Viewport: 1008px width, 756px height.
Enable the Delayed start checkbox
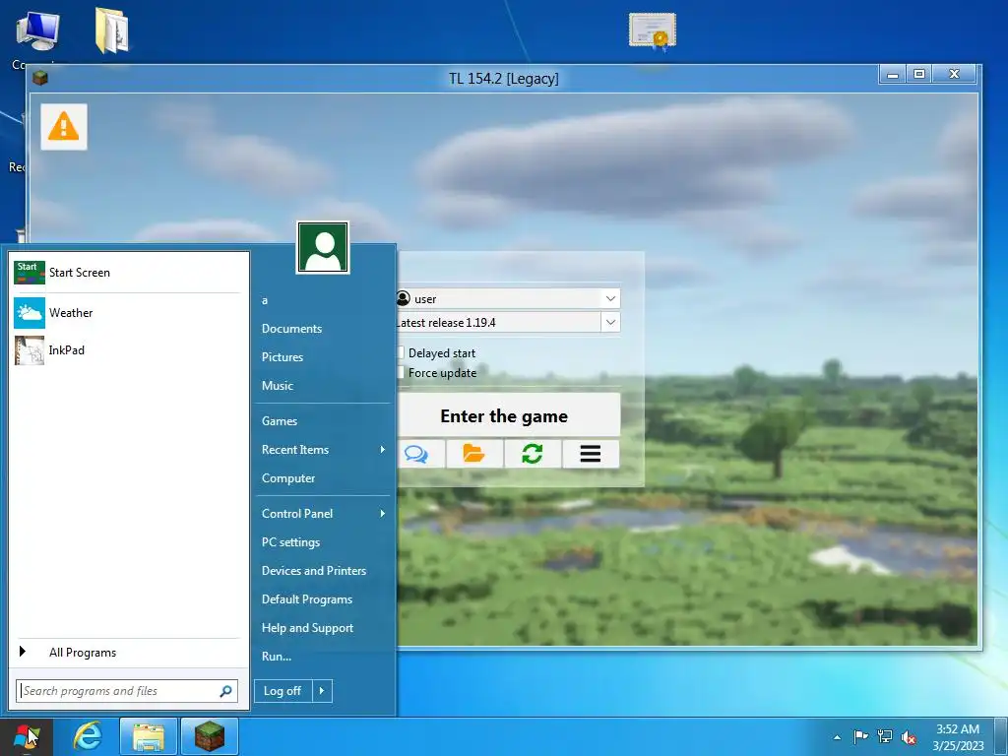(x=400, y=352)
